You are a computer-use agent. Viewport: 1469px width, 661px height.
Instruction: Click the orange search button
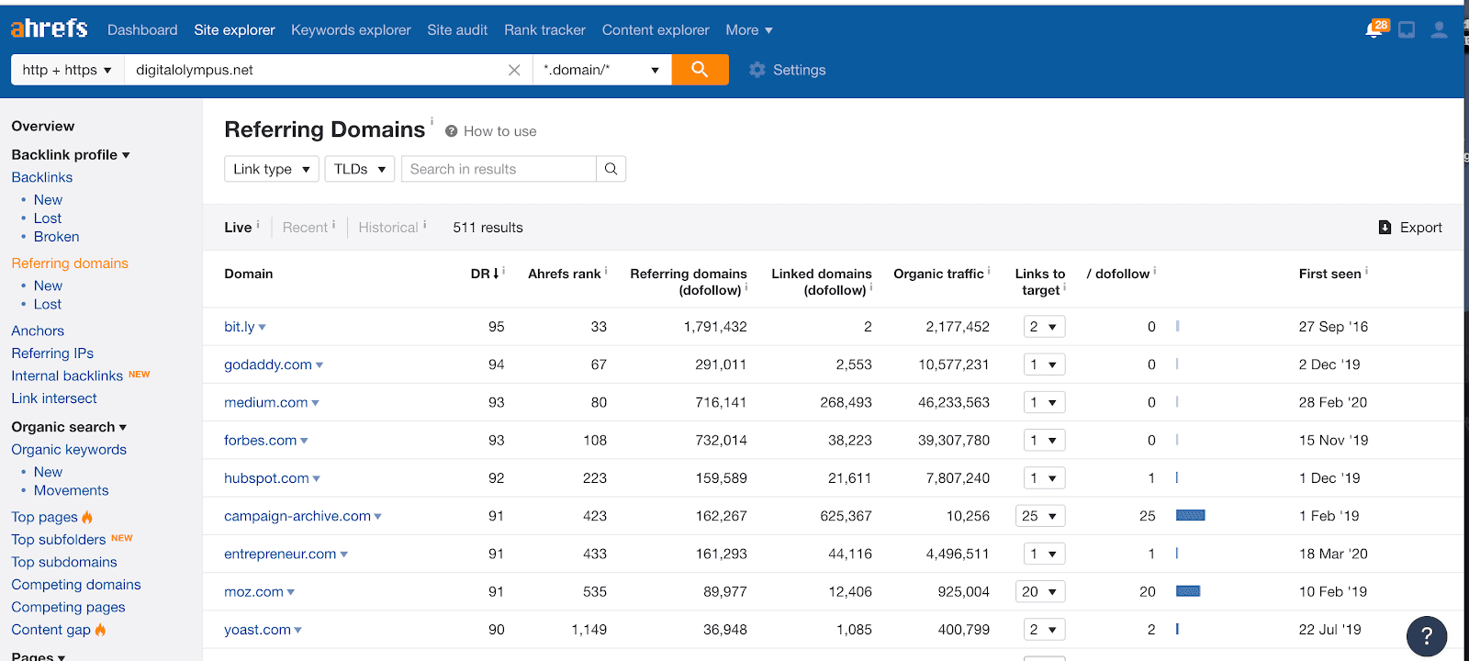(700, 70)
